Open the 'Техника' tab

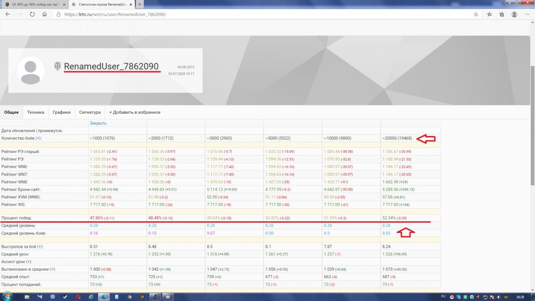pyautogui.click(x=35, y=112)
